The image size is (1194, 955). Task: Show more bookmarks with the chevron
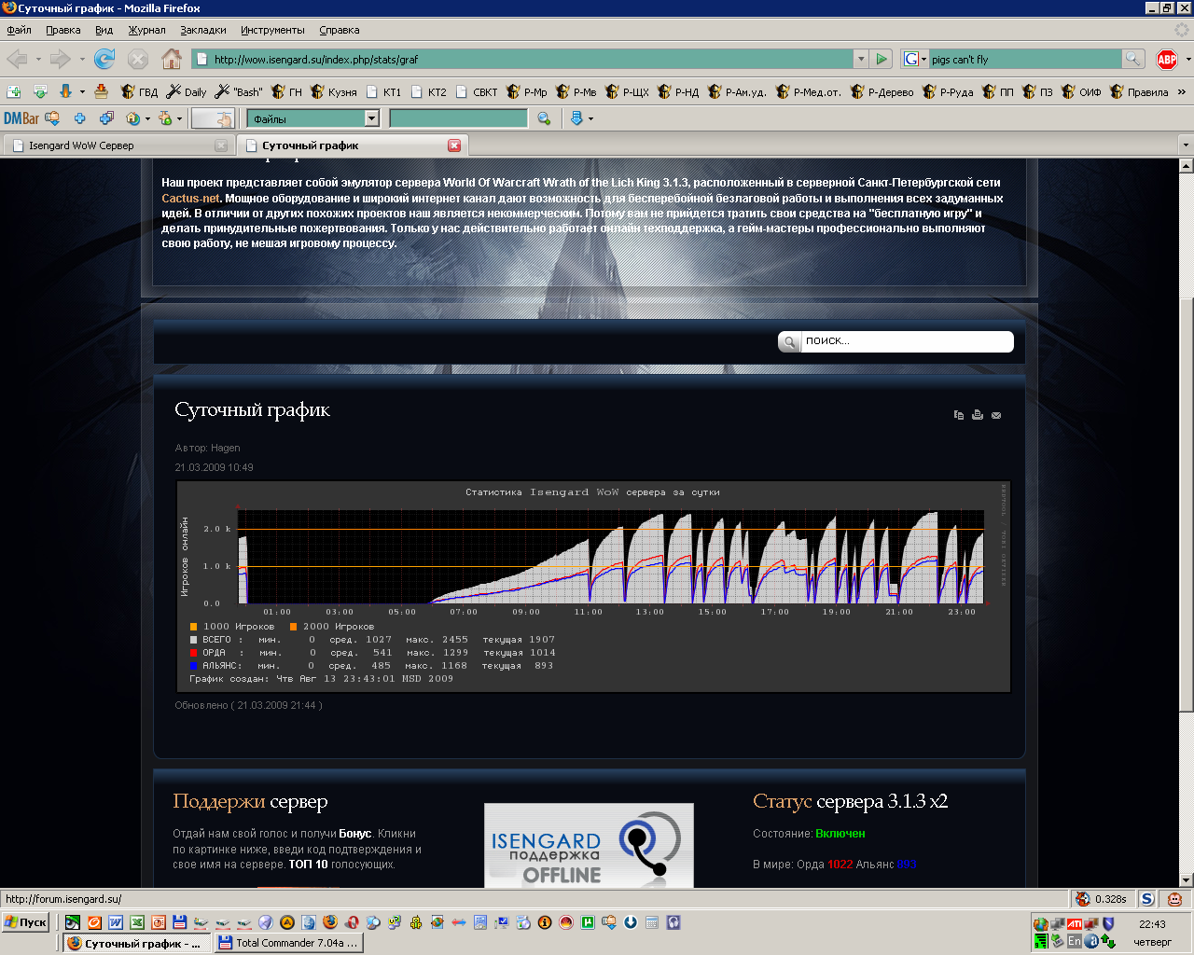(x=1182, y=92)
